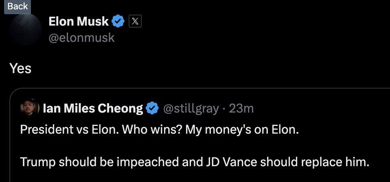The width and height of the screenshot is (390, 182).
Task: Click Elon Musk's blue verified checkmark
Action: [x=118, y=21]
